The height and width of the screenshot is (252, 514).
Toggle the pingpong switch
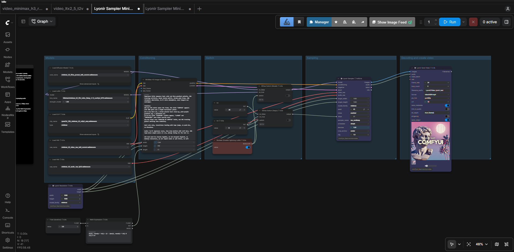point(447,116)
